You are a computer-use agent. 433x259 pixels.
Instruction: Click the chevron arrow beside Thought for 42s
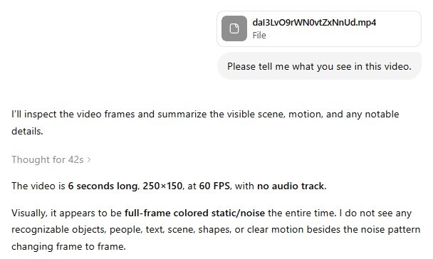89,159
